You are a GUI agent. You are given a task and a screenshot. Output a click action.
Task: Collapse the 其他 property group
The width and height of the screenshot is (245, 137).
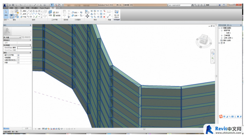(x=30, y=52)
